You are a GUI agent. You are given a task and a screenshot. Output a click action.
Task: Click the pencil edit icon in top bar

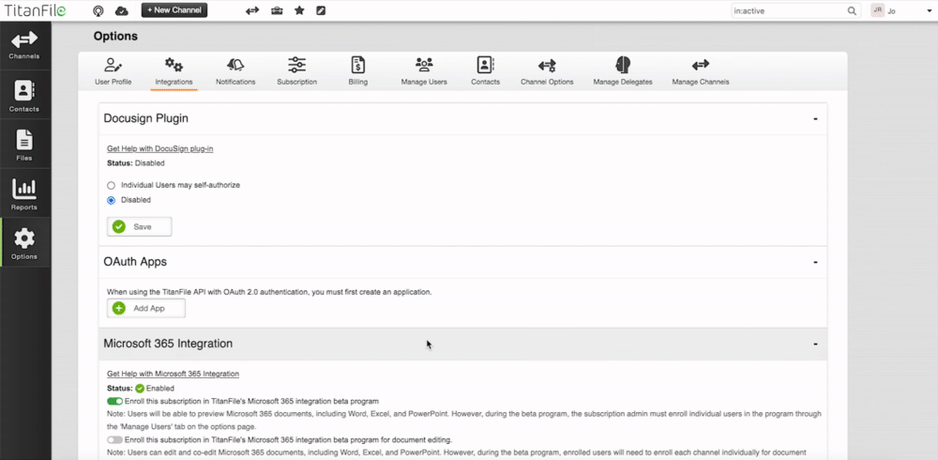(321, 10)
